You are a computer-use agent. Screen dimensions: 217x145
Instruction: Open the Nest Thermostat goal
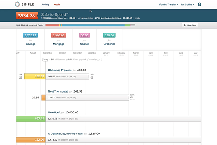(58, 91)
